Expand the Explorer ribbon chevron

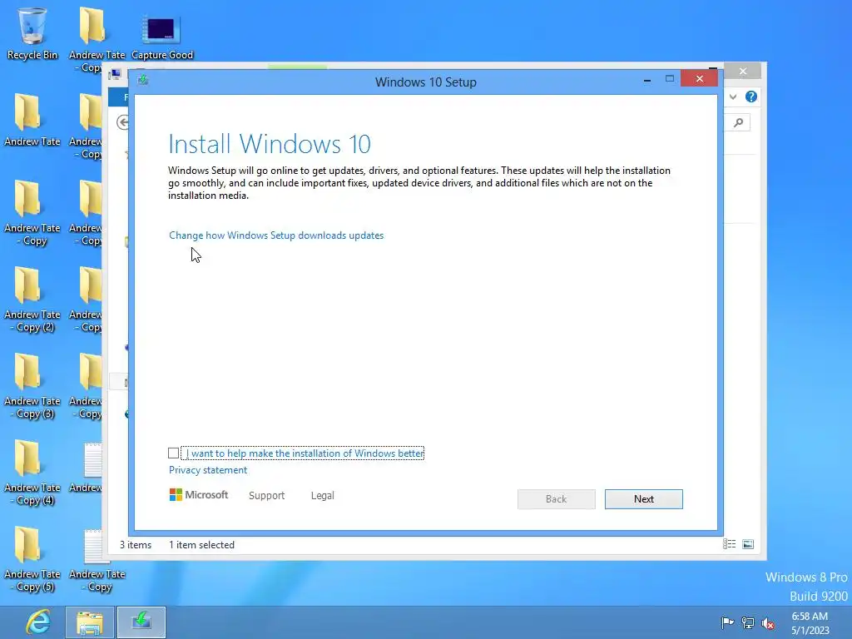[733, 97]
